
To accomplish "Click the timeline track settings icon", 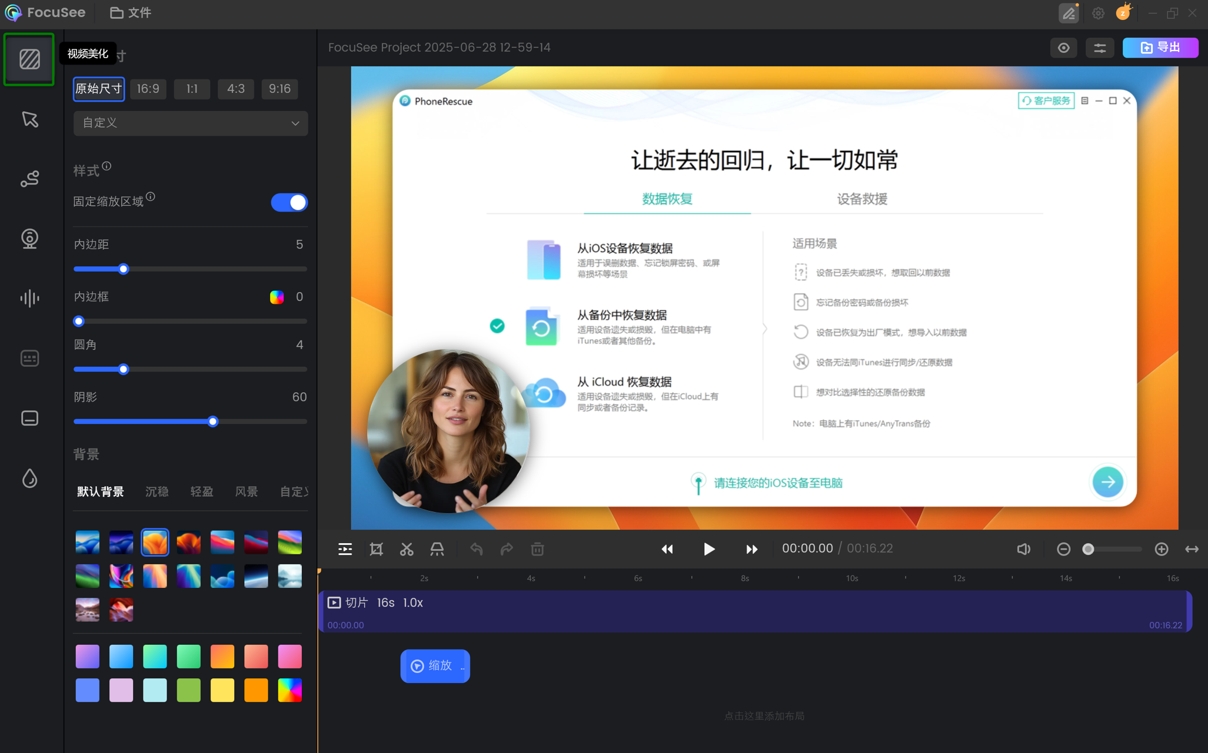I will pyautogui.click(x=345, y=549).
